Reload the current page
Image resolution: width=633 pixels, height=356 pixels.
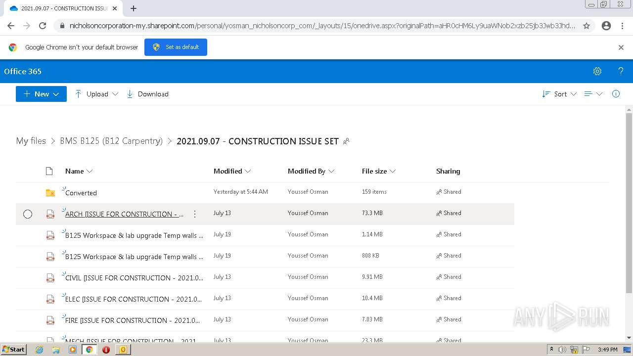43,26
